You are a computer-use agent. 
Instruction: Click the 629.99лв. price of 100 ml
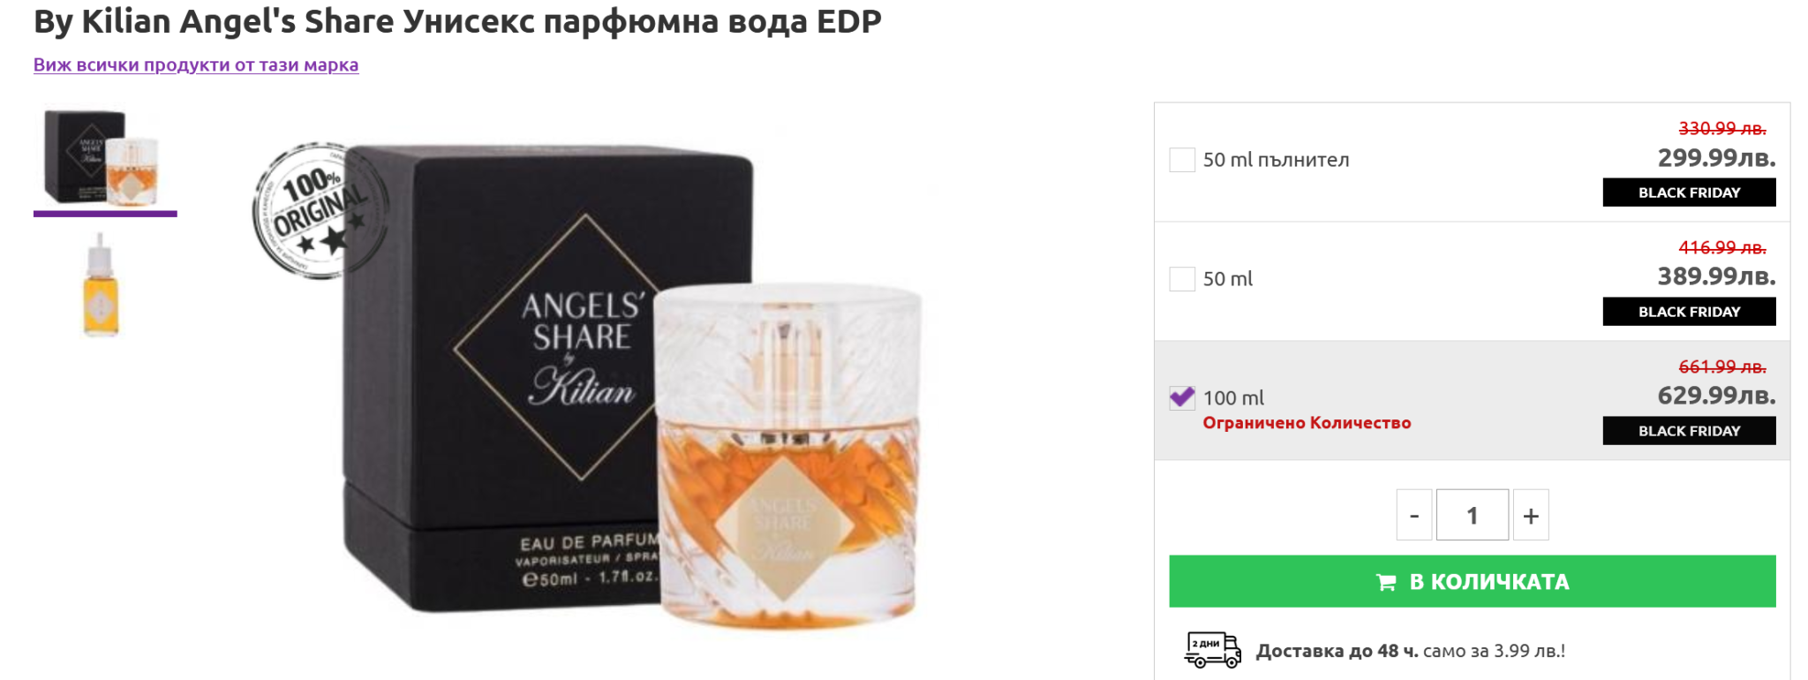1716,395
